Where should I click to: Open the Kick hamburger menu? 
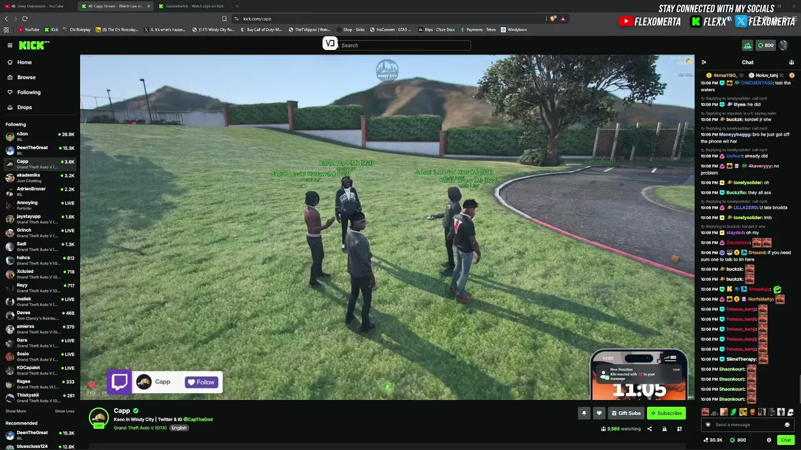pyautogui.click(x=10, y=45)
